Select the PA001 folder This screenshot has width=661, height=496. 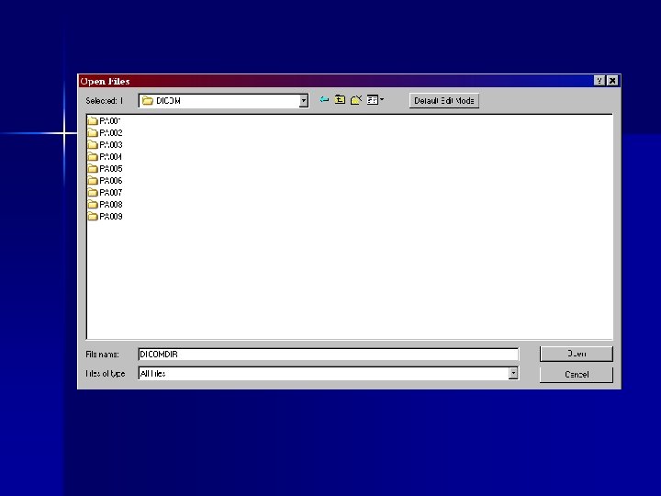coord(105,121)
